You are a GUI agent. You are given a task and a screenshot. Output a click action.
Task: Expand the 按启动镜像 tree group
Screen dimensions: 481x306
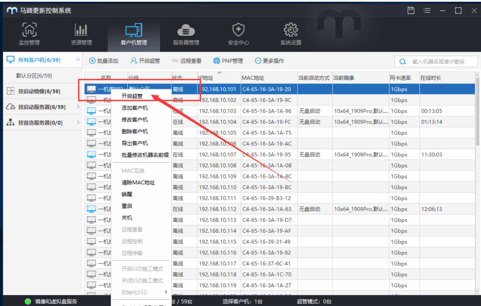point(78,91)
